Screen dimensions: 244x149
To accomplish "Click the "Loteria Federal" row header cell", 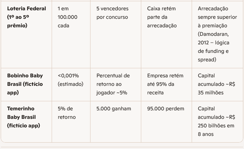I will tap(27, 9).
